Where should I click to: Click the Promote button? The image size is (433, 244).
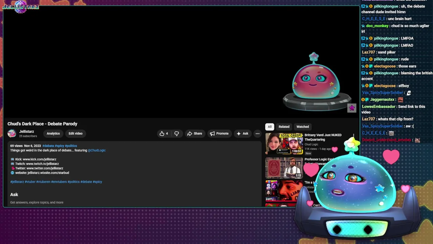(x=219, y=134)
